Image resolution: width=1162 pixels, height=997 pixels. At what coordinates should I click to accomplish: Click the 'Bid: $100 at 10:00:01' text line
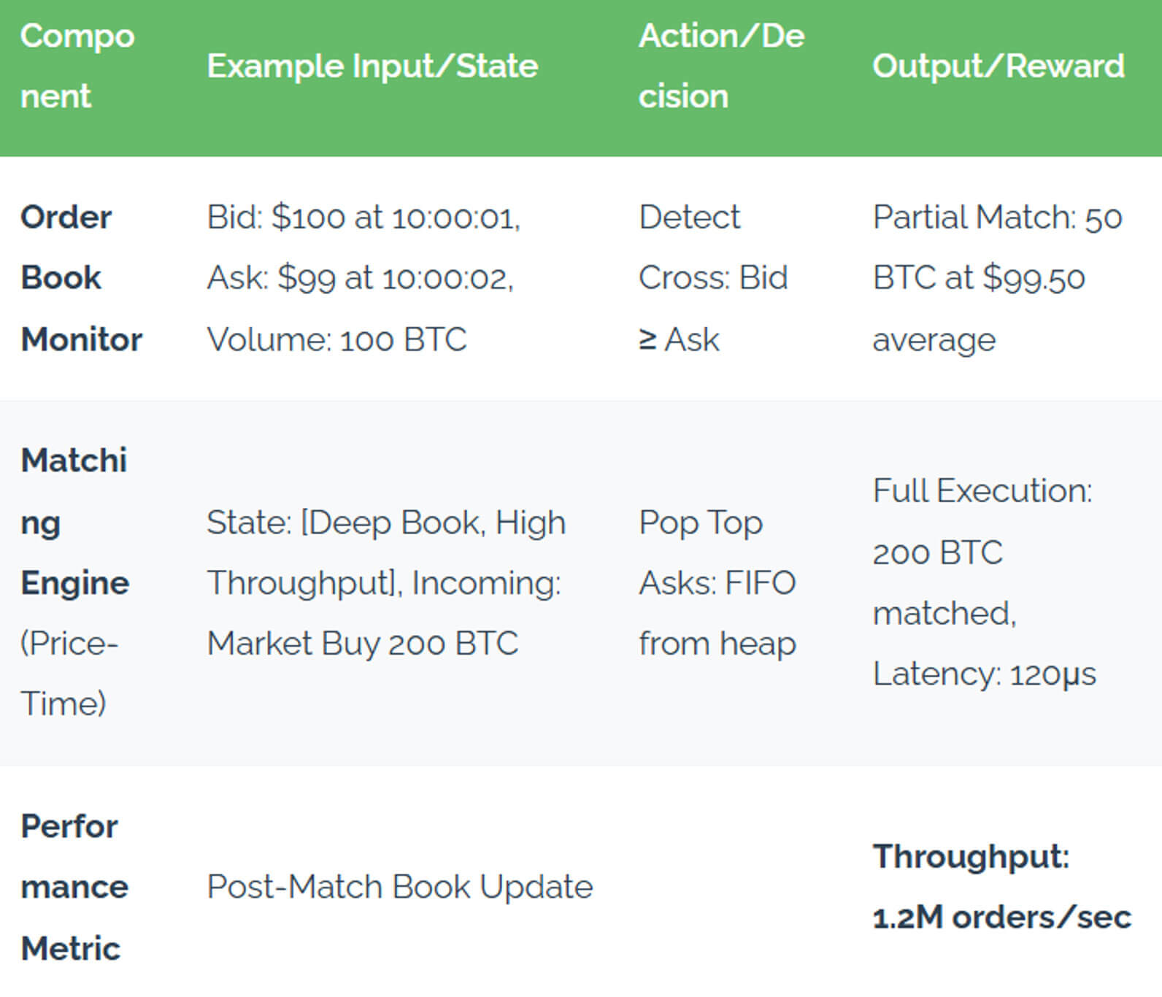[363, 218]
